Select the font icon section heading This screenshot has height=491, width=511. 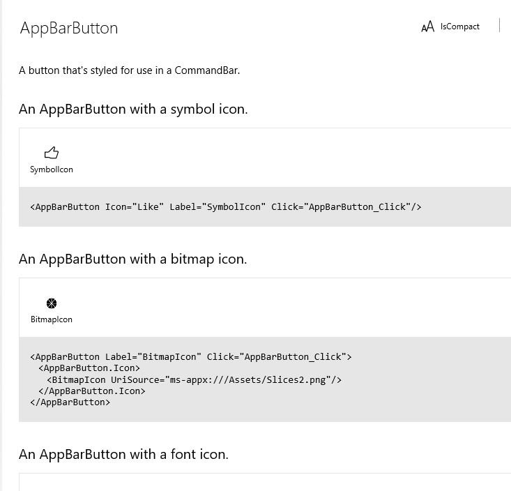[x=123, y=454]
